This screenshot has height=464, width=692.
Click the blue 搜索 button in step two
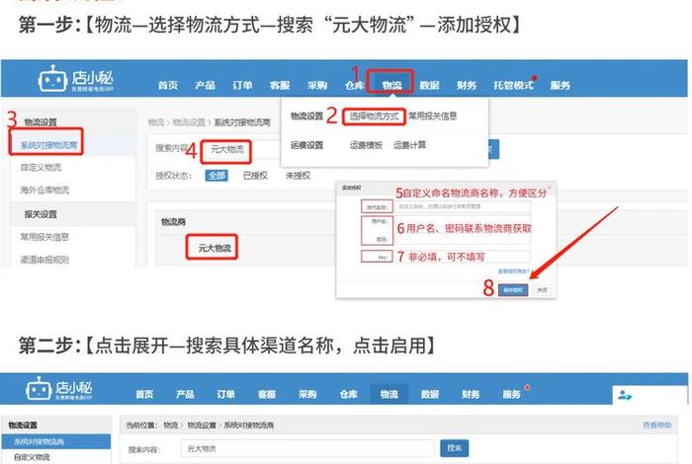point(454,448)
